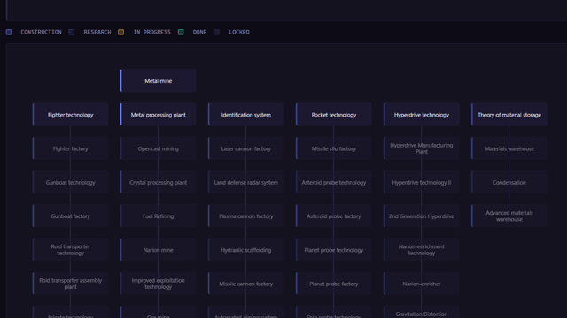Click the Plasma cannon factory node
The height and width of the screenshot is (318, 567).
[x=246, y=216]
